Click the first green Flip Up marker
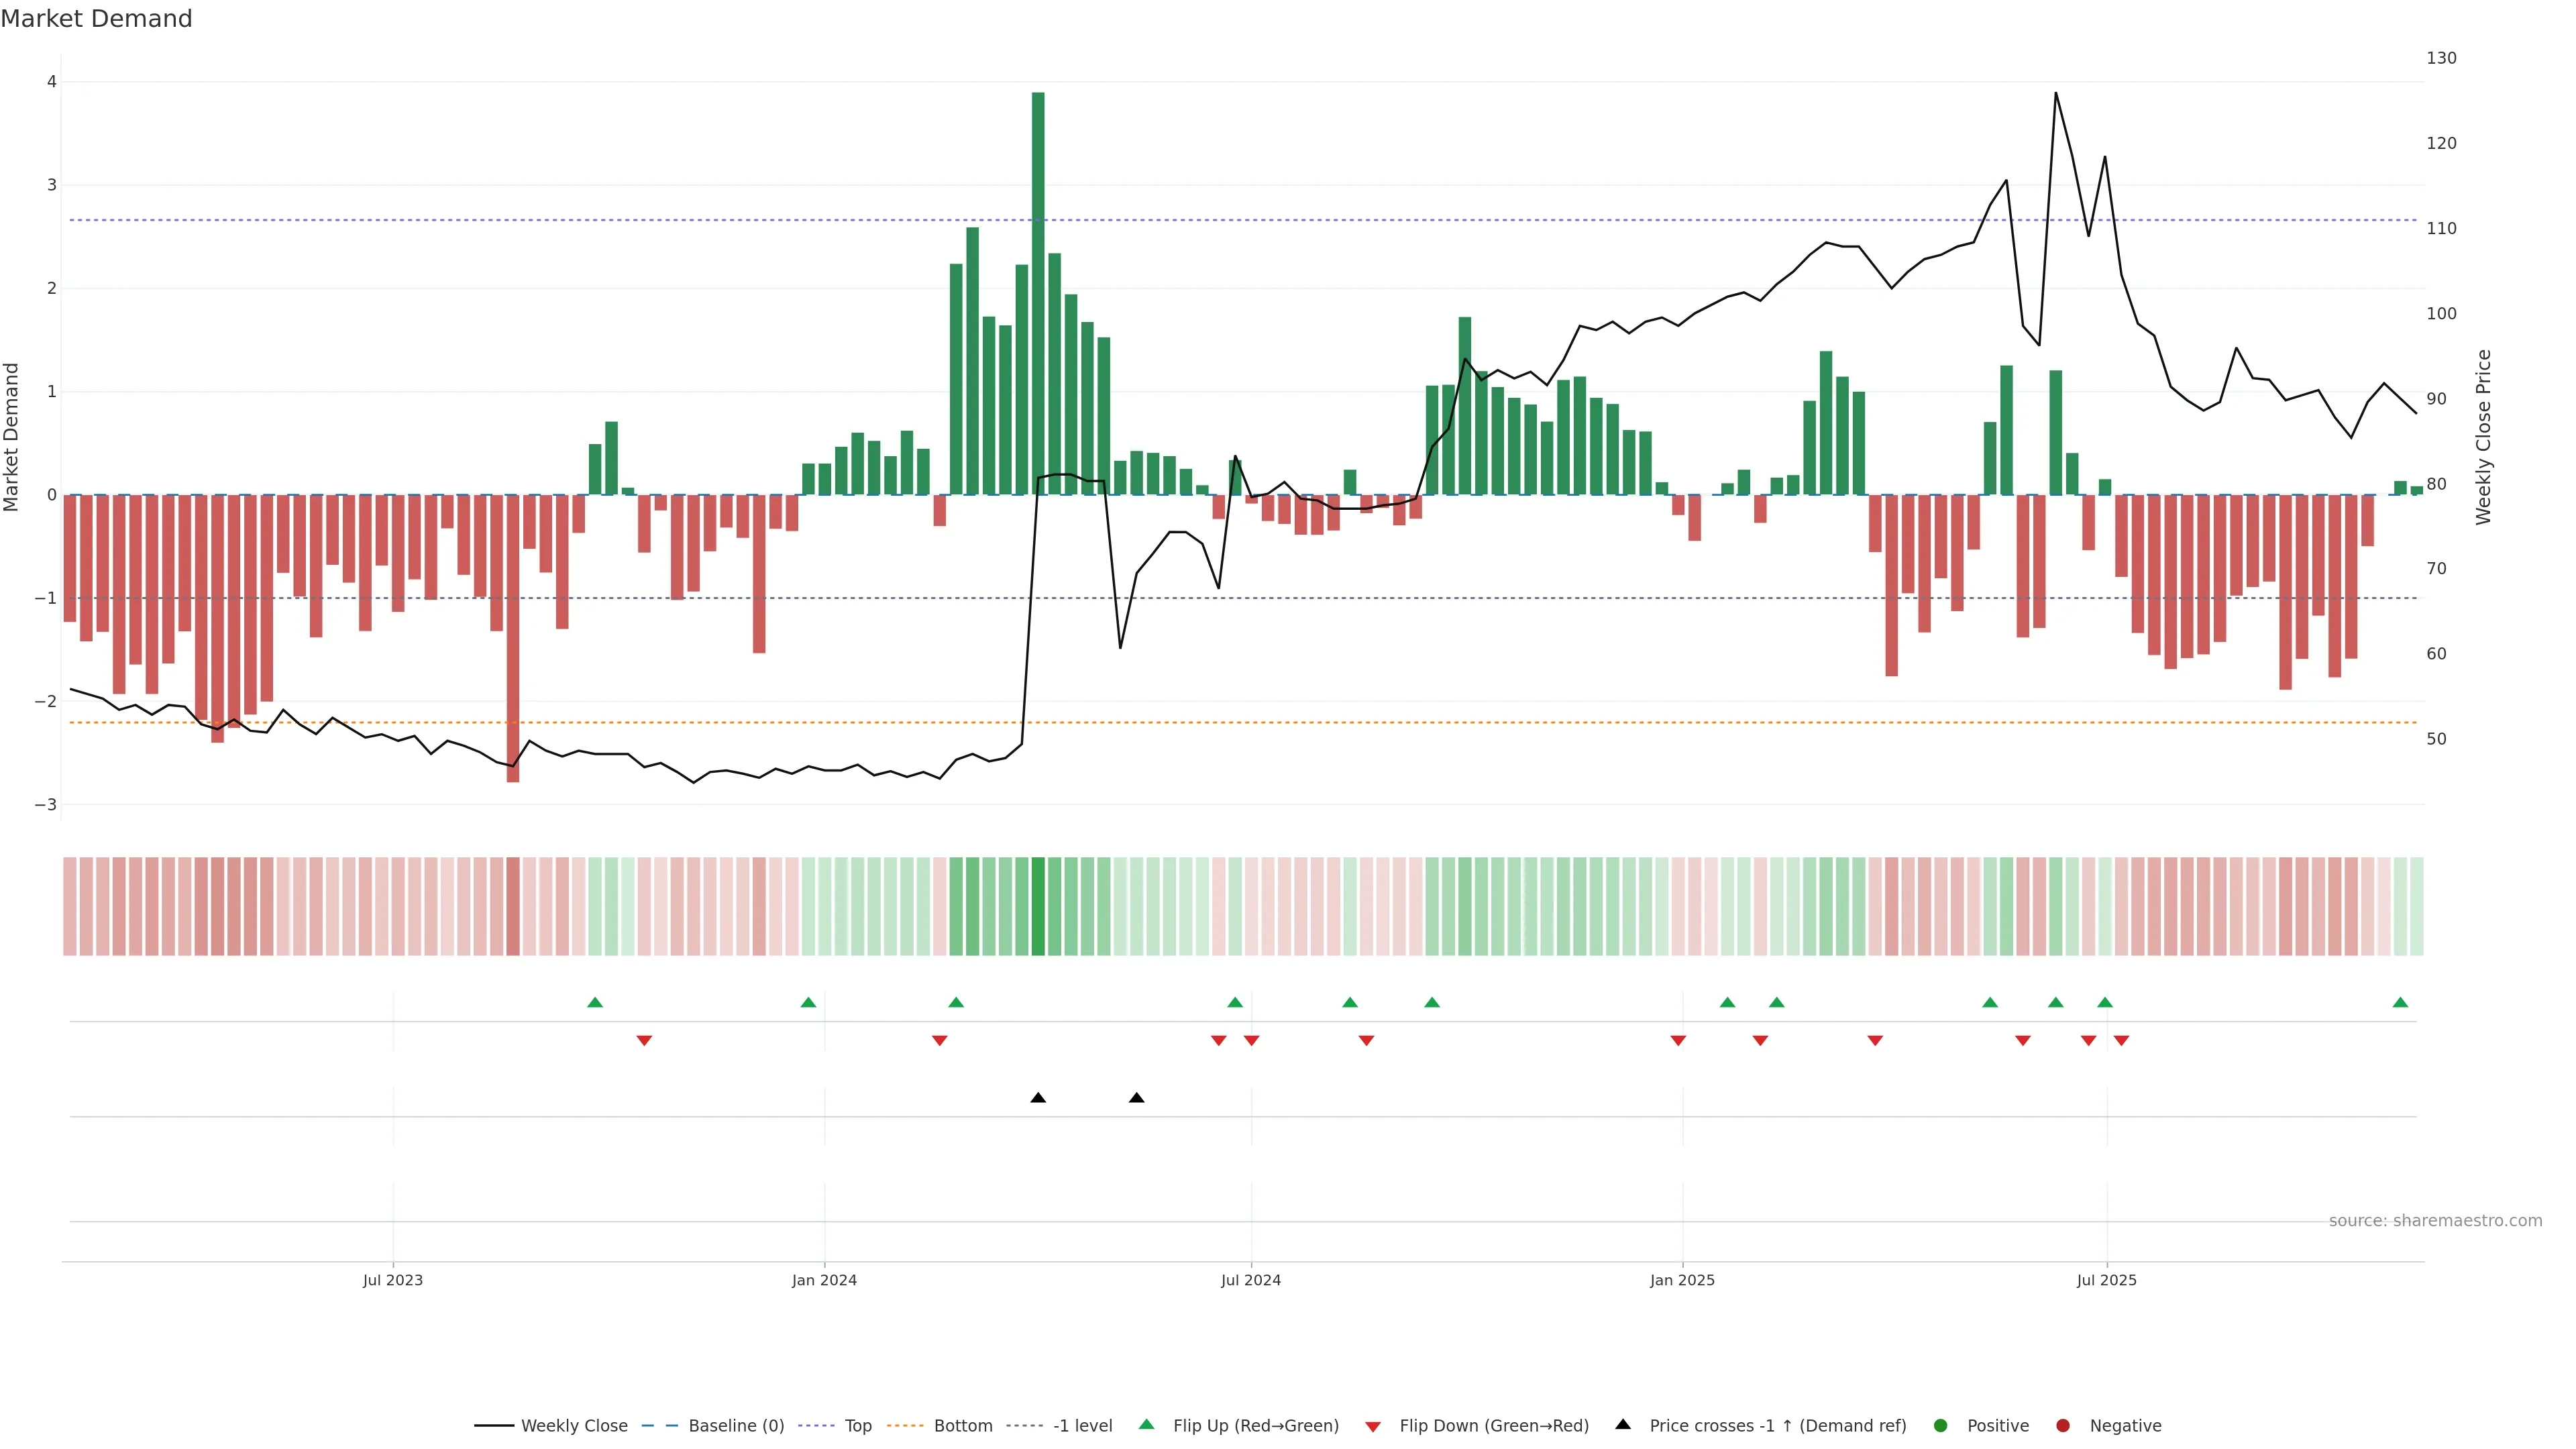 coord(595,1002)
